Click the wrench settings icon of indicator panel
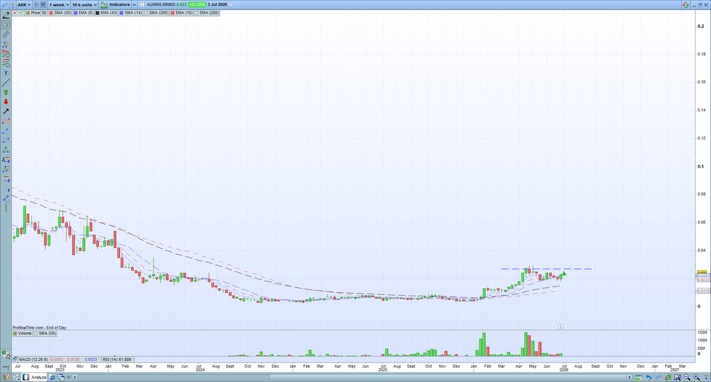The height and width of the screenshot is (382, 711). tap(7, 355)
